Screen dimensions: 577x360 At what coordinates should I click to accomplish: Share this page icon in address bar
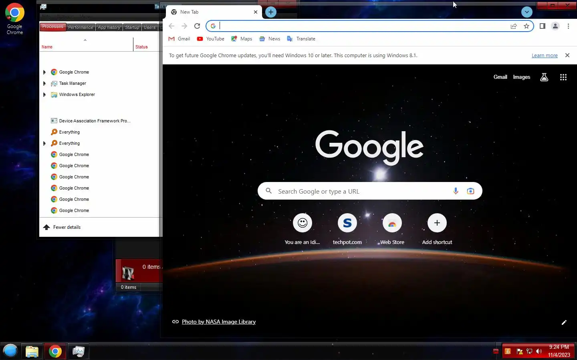click(514, 26)
